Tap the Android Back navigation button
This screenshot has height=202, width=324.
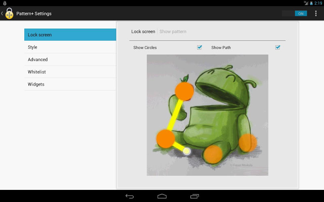pos(130,196)
